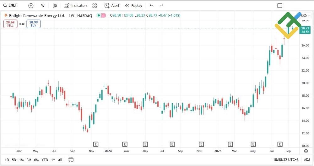Click earnings E marker near Nov 2023
314x166 pixels.
(96, 144)
